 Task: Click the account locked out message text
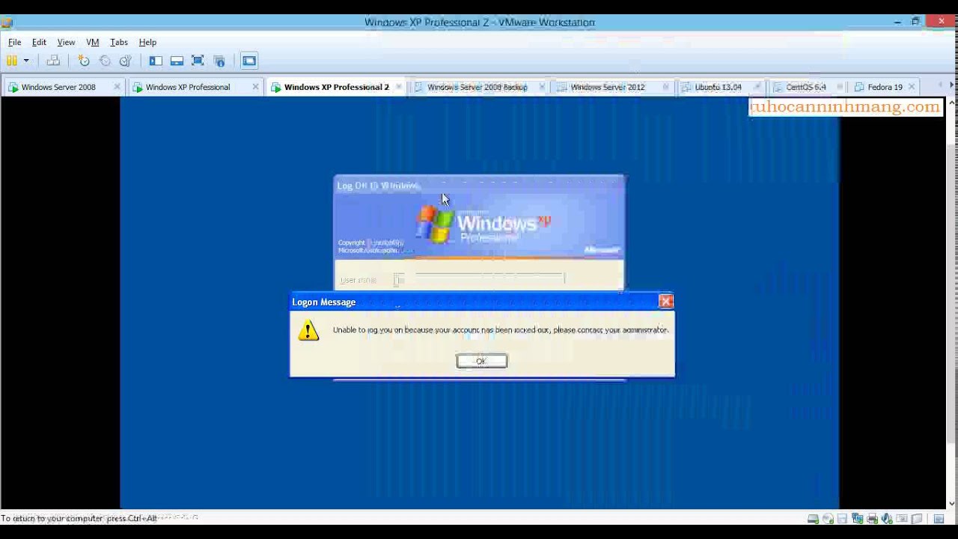500,329
